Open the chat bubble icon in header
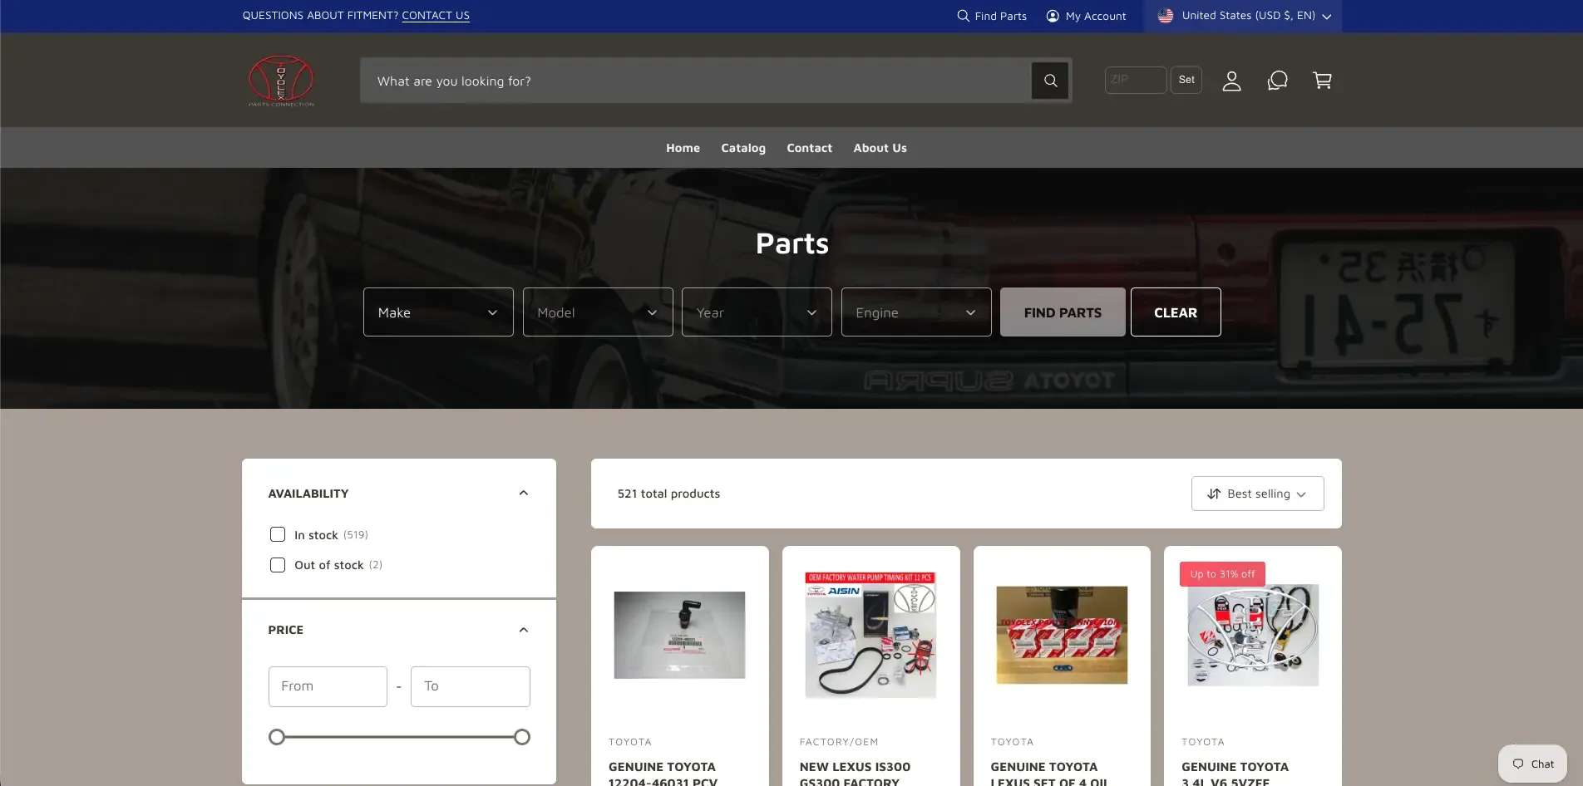 (1277, 81)
